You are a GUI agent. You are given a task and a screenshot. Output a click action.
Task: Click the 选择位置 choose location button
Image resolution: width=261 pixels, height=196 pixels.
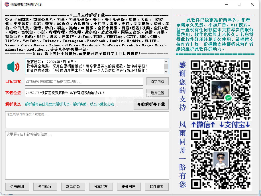coord(158,93)
